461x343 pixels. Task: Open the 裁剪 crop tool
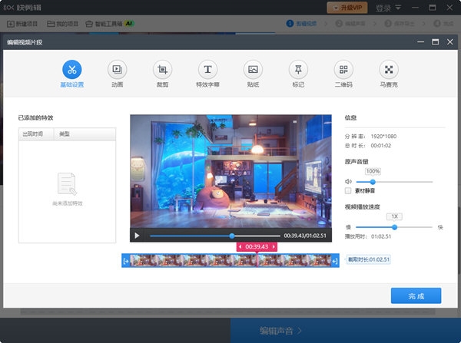[162, 69]
